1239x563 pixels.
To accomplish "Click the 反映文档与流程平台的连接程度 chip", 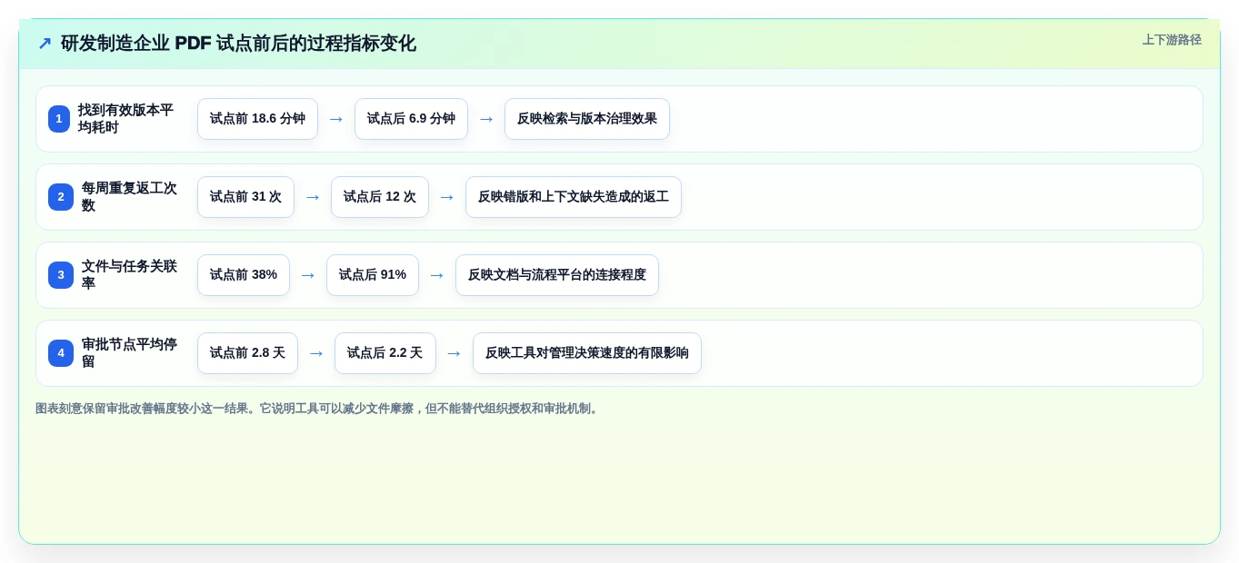I will point(557,275).
